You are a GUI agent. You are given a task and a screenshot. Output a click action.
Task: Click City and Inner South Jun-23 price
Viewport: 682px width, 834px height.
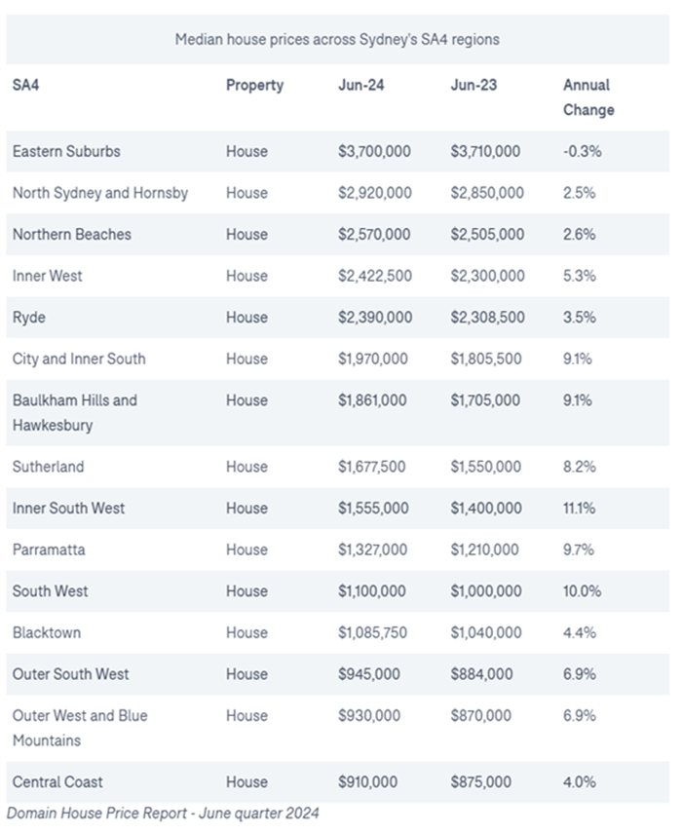point(486,359)
